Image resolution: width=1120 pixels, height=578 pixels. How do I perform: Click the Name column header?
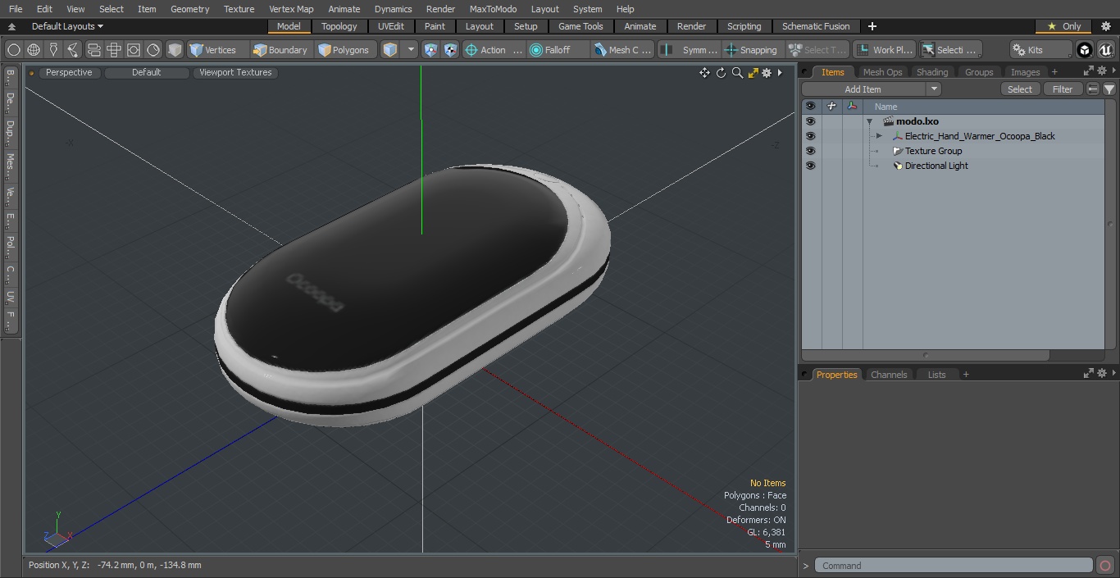[984, 107]
